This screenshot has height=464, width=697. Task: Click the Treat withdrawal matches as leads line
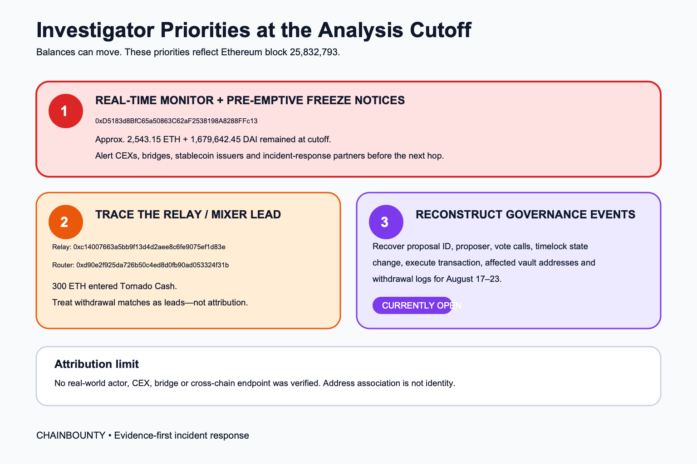[150, 302]
